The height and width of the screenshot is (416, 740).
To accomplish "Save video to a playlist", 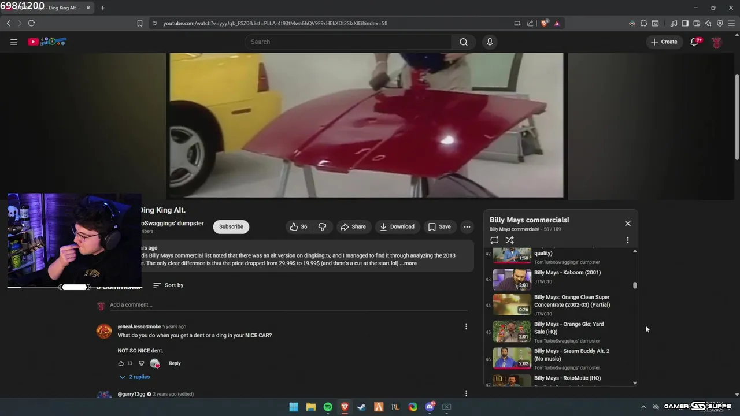I will coord(439,226).
